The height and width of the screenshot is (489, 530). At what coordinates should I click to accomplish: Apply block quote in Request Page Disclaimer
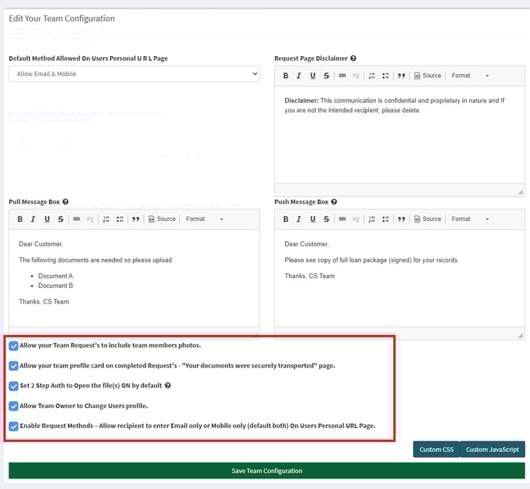click(401, 75)
